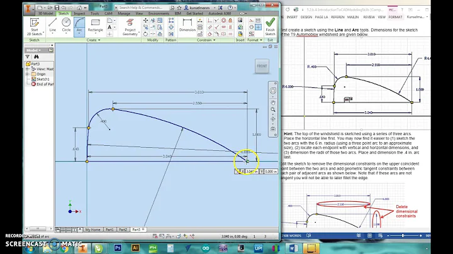Click the Pan hand icon in navigation bar
Viewport: 453px width, 254px height.
(272, 102)
